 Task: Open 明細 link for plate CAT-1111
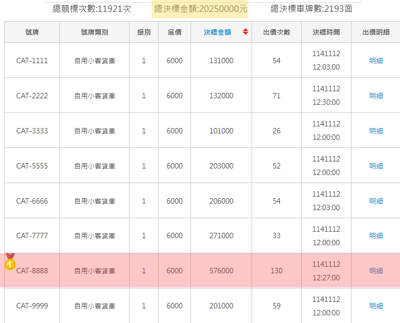376,60
